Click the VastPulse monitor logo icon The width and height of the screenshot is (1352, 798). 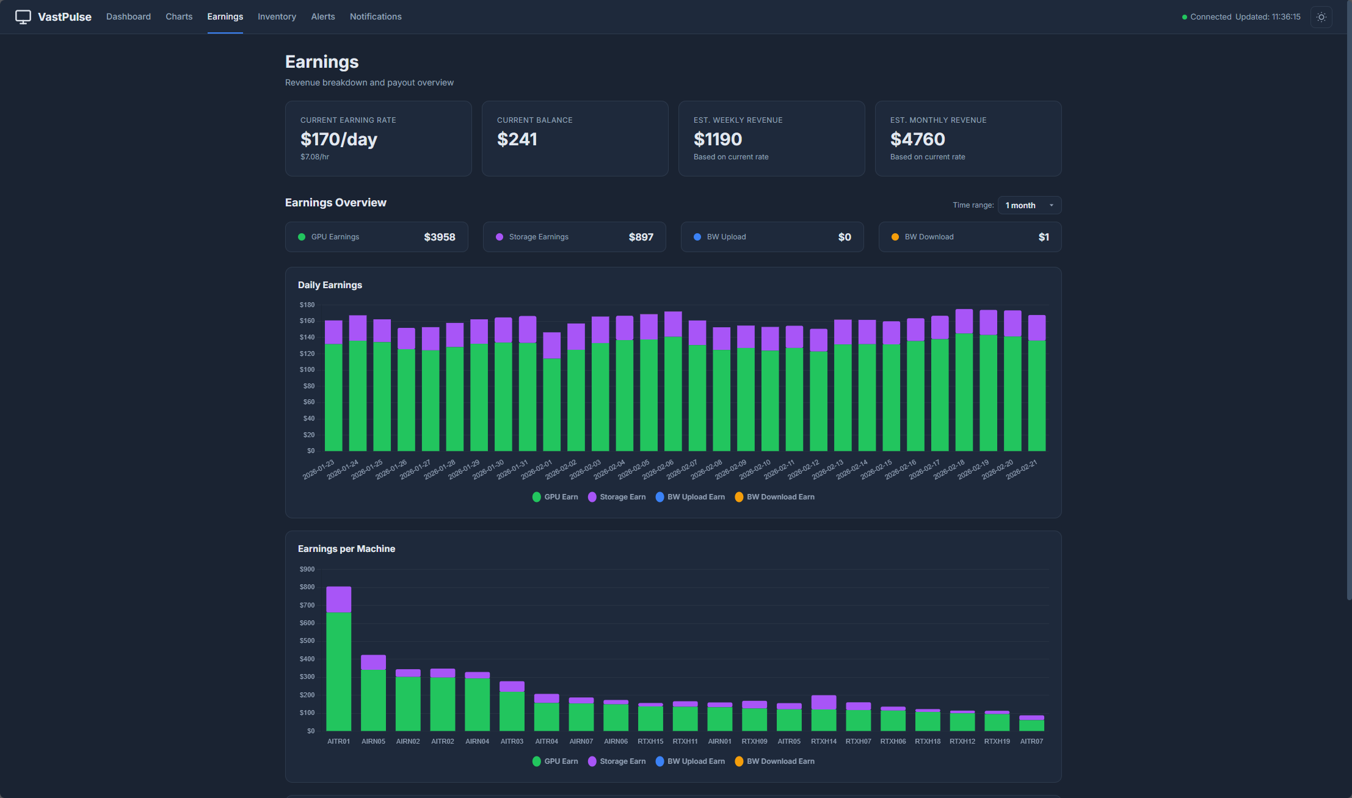pos(23,17)
